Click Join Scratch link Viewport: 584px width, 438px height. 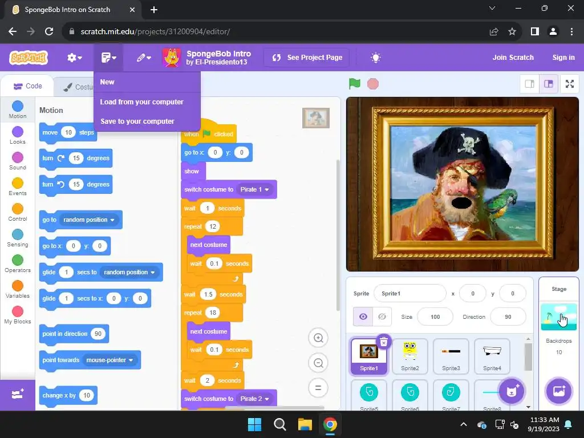pos(513,58)
